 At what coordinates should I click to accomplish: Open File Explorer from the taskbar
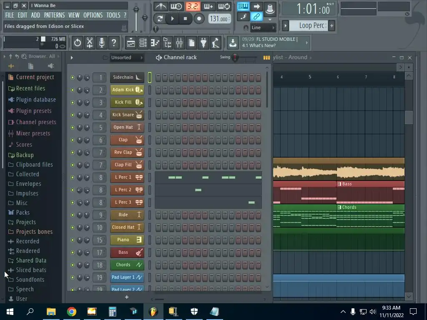click(x=51, y=312)
